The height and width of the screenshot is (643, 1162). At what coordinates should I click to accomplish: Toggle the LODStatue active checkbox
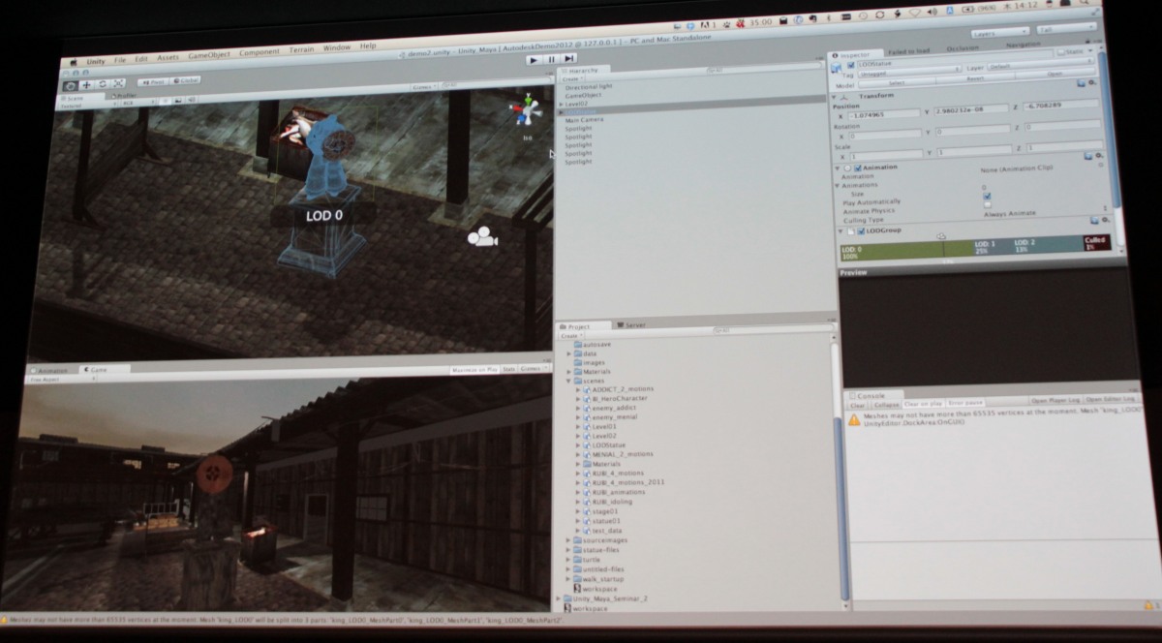pyautogui.click(x=850, y=65)
